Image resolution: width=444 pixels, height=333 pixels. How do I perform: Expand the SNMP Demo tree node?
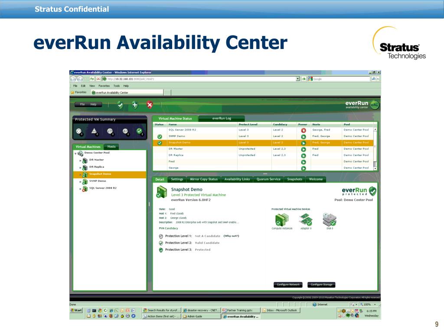click(80, 182)
